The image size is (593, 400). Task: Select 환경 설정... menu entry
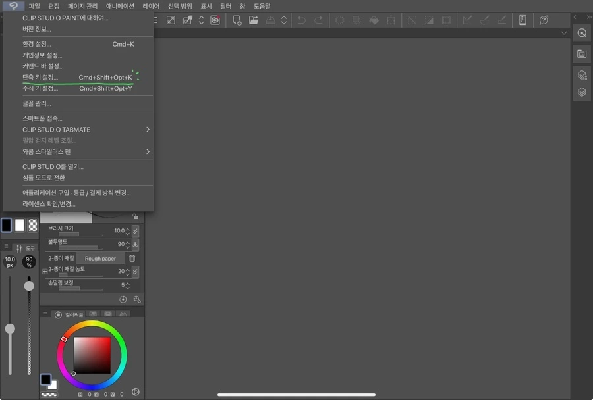pyautogui.click(x=78, y=44)
